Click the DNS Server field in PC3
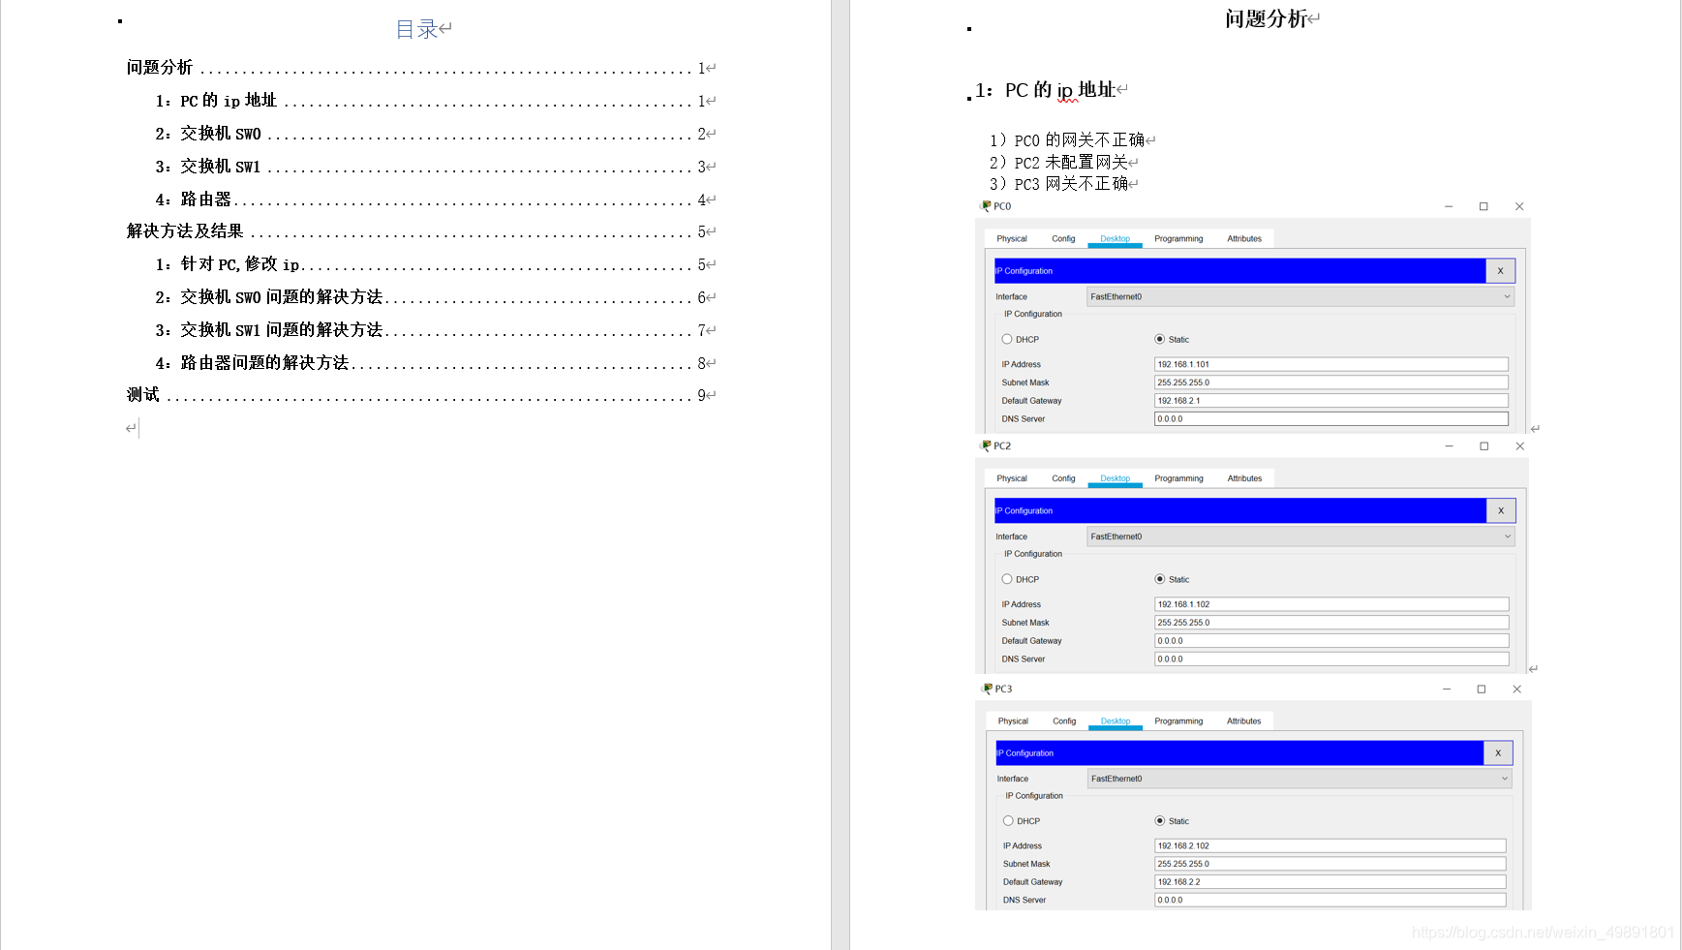The height and width of the screenshot is (950, 1682). click(x=1330, y=901)
